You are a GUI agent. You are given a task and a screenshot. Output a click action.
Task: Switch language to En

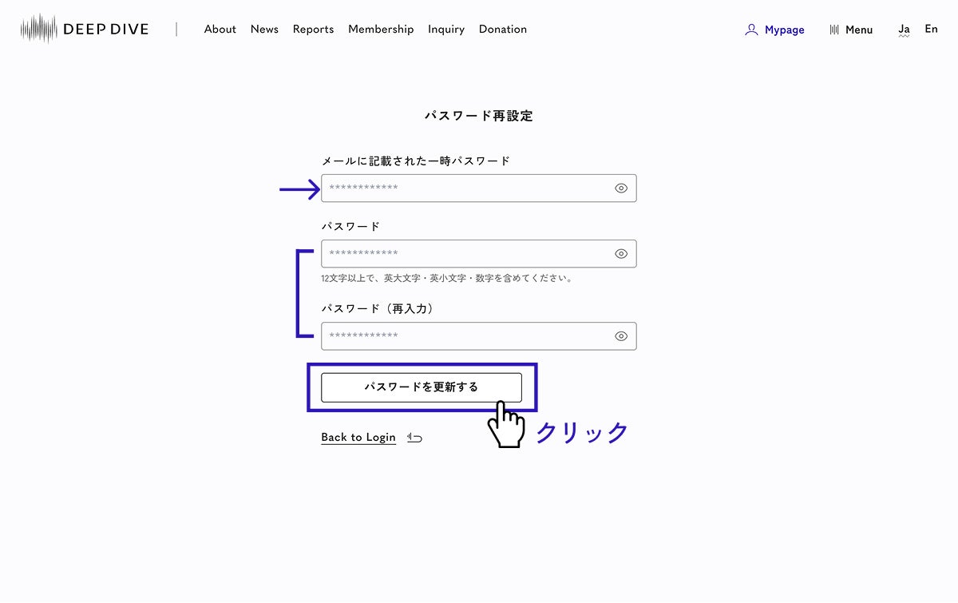931,29
